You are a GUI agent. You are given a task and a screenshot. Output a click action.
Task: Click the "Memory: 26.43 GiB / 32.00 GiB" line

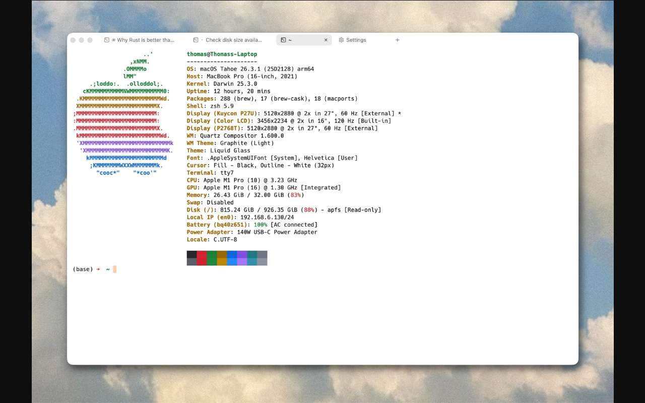[245, 195]
